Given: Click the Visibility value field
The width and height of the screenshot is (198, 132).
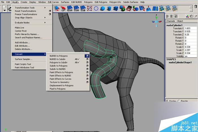Looking at the screenshot, I should 190,56.
